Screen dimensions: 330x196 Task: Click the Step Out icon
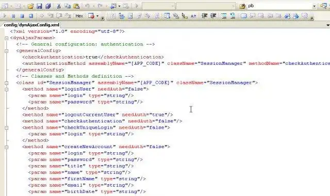click(68, 16)
